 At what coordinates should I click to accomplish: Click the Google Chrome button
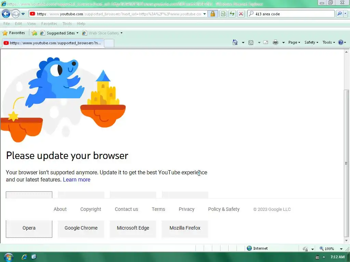click(81, 229)
